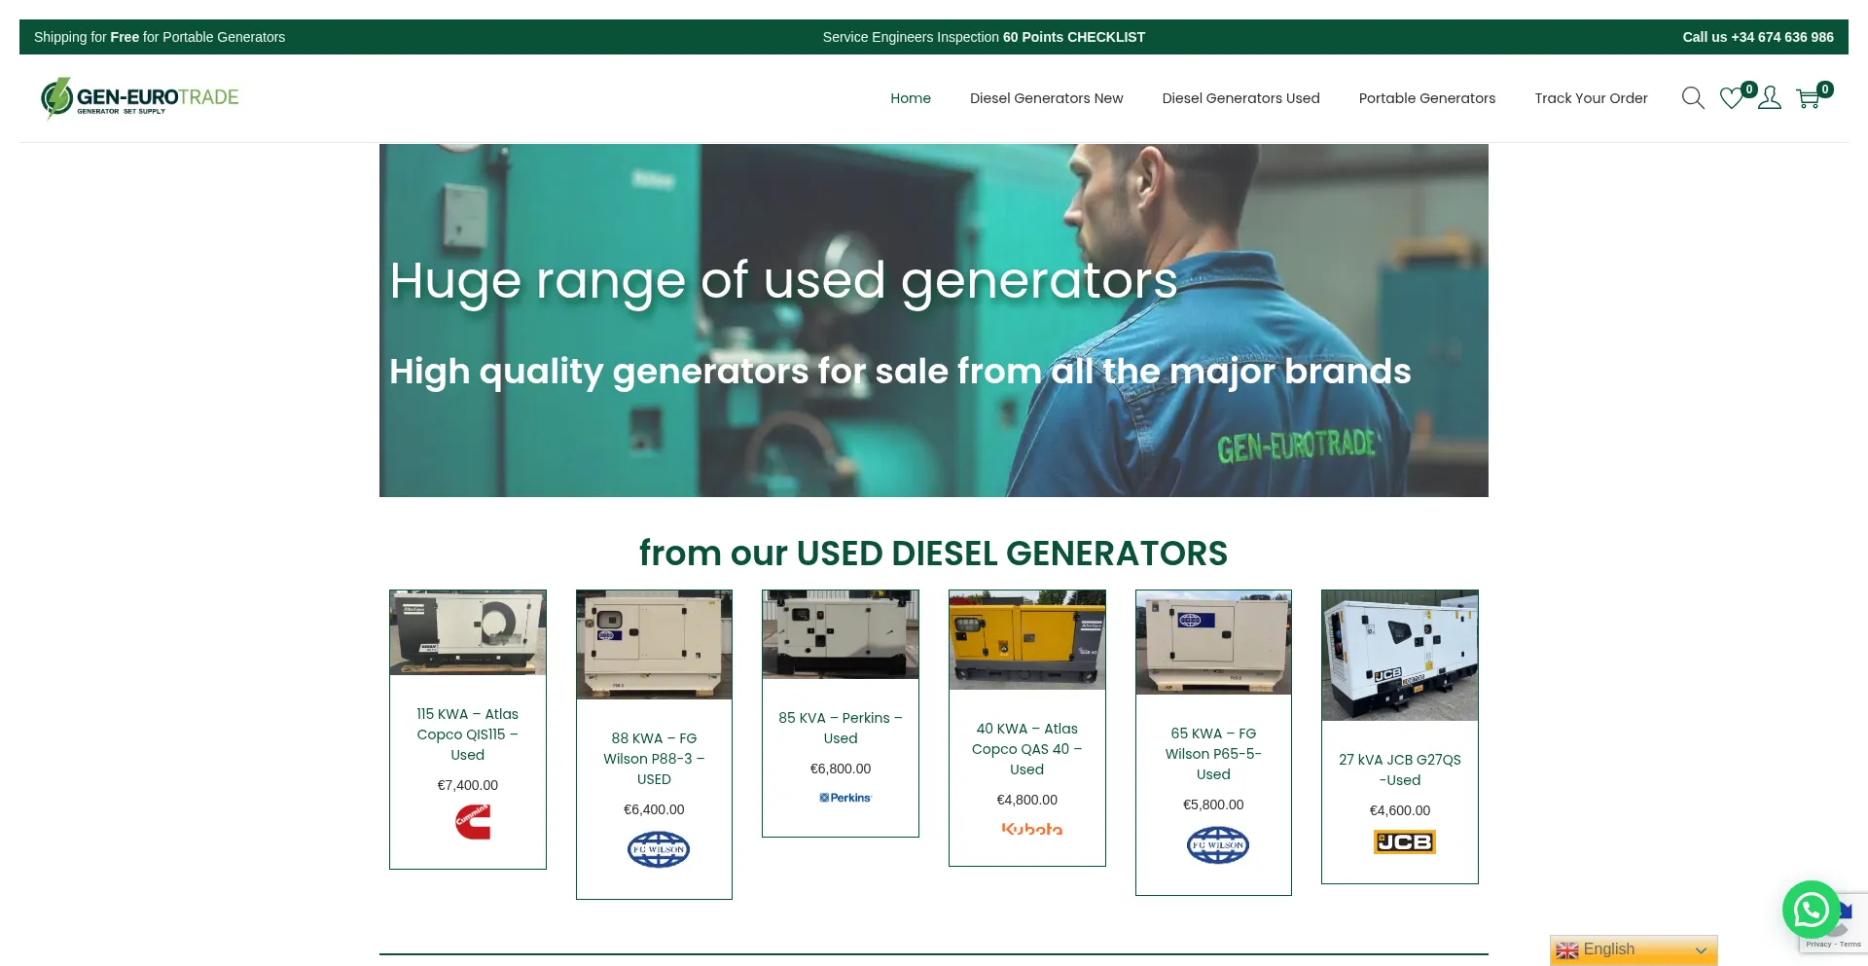
Task: Open 27 kVA JCB G27QS product link
Action: tap(1399, 769)
